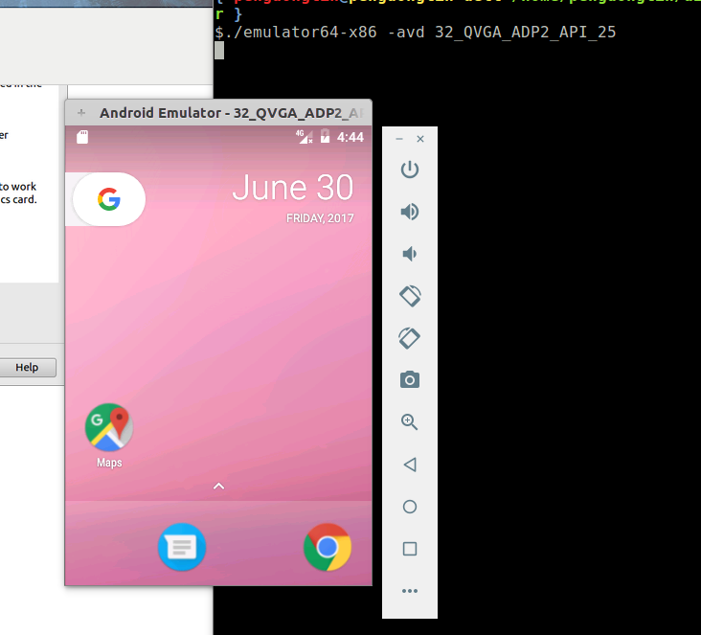Raise volume with the volume up icon
Screen dimensions: 701x635
tap(410, 212)
